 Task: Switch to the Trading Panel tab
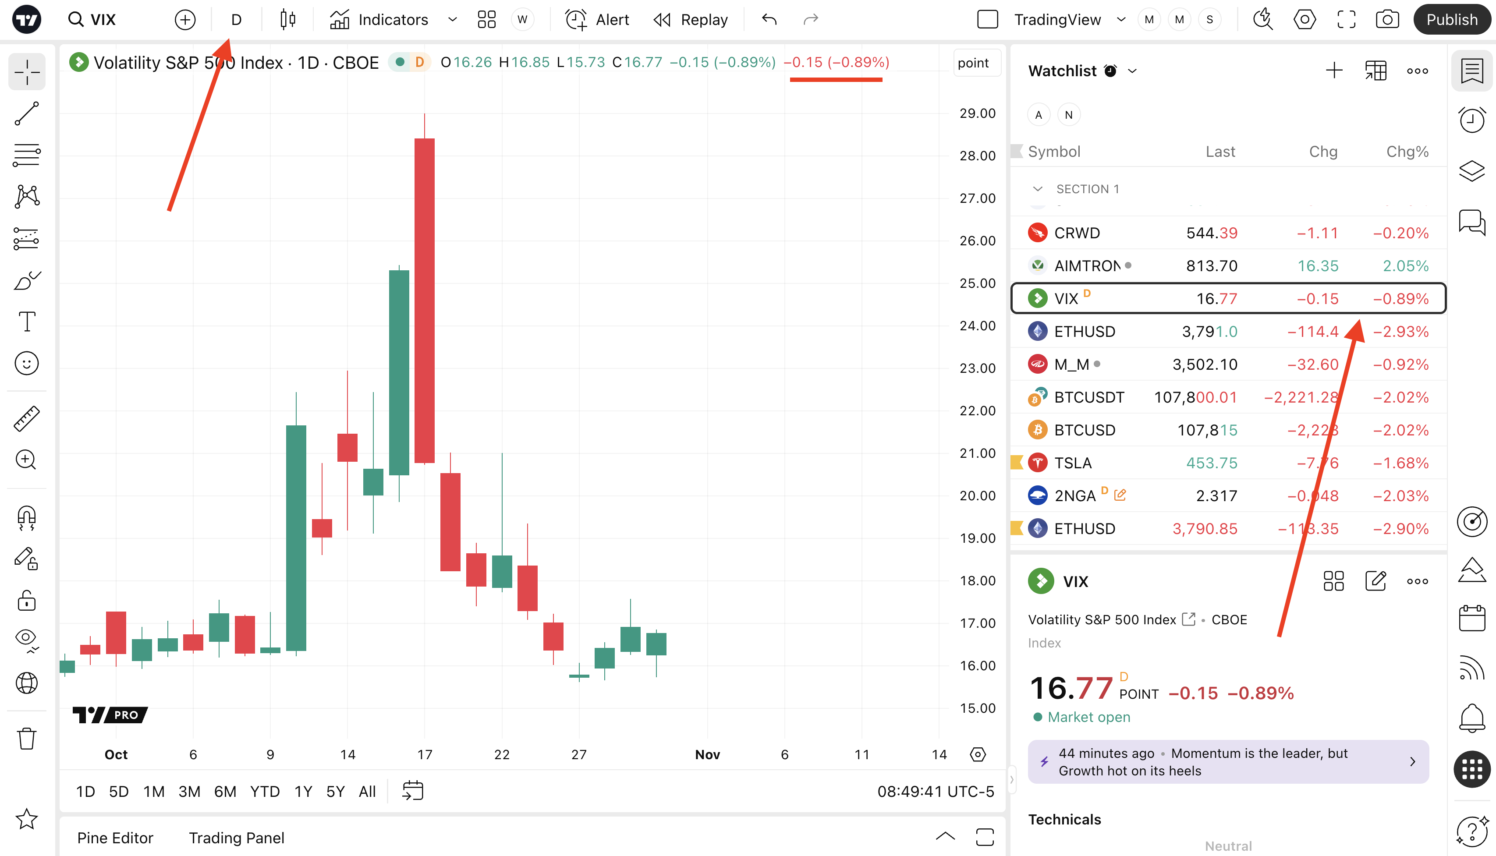coord(236,838)
